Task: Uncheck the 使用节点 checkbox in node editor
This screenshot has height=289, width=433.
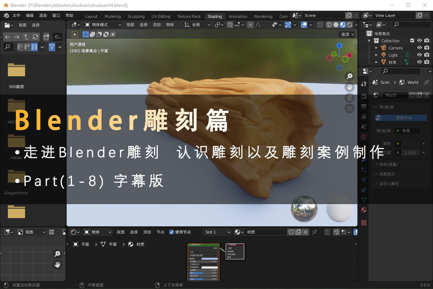Action: tap(172, 232)
